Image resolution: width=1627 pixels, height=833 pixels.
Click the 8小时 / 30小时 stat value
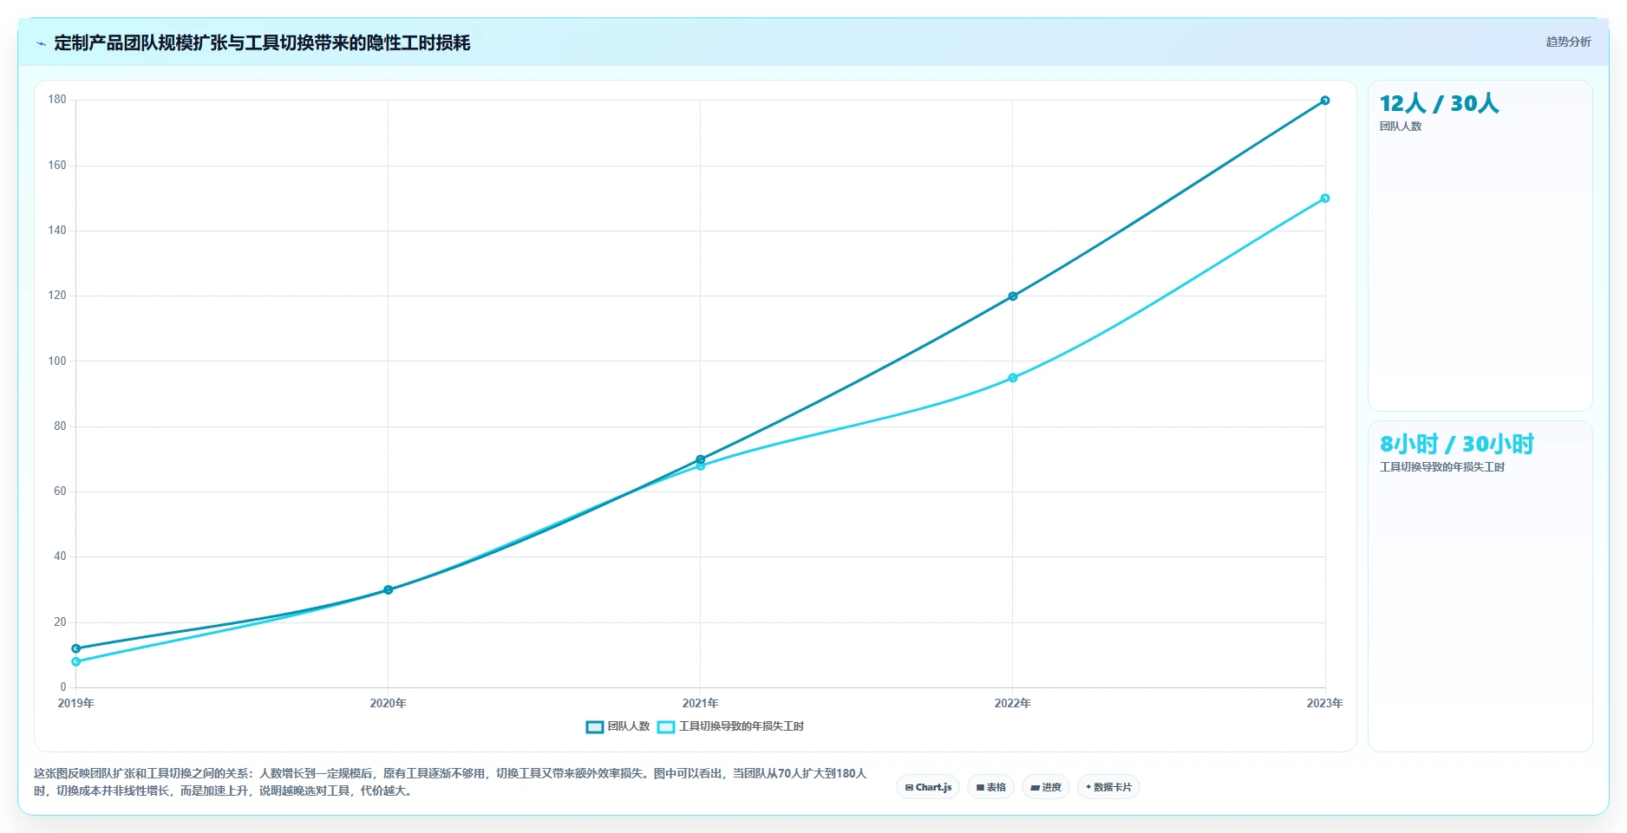click(x=1457, y=444)
